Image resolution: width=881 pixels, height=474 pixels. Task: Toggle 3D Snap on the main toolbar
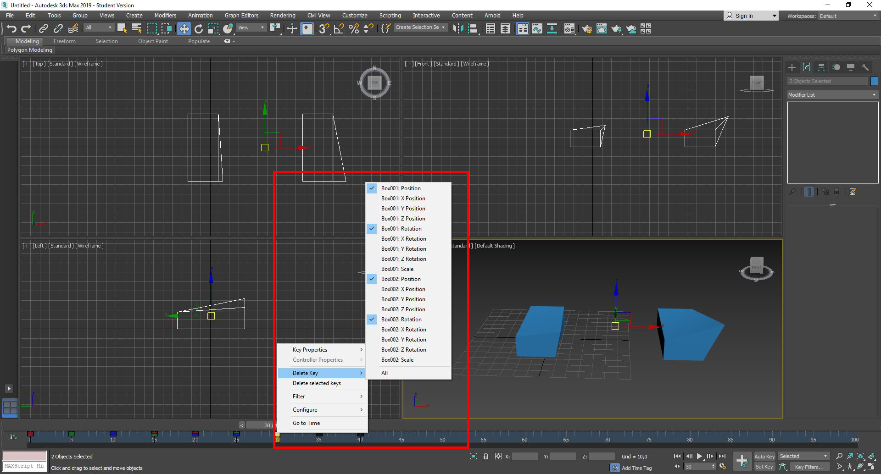point(323,28)
